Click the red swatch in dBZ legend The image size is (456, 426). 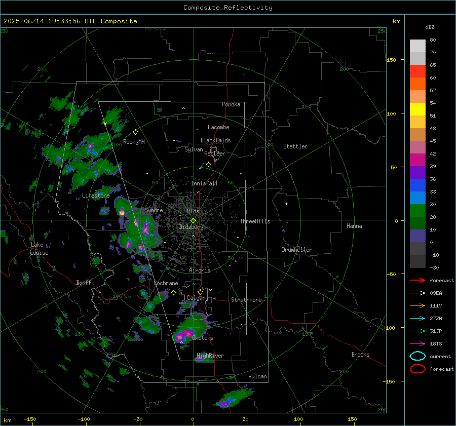pyautogui.click(x=417, y=71)
